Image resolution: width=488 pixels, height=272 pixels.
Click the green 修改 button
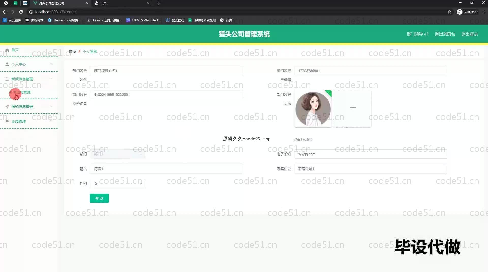(x=99, y=198)
